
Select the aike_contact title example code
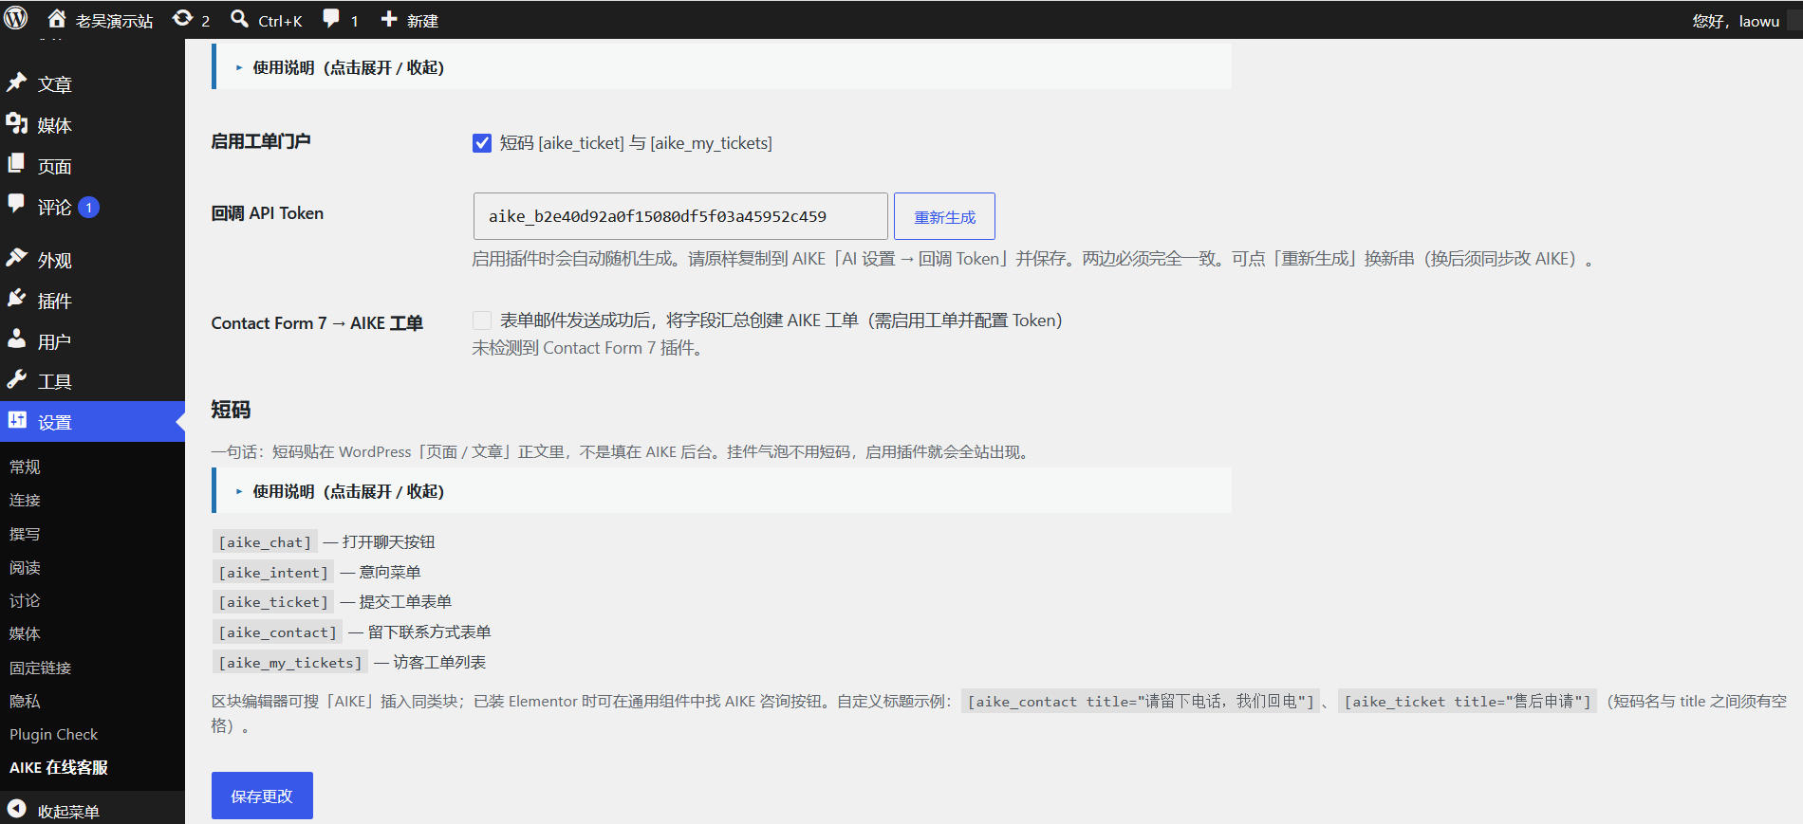click(x=1141, y=702)
